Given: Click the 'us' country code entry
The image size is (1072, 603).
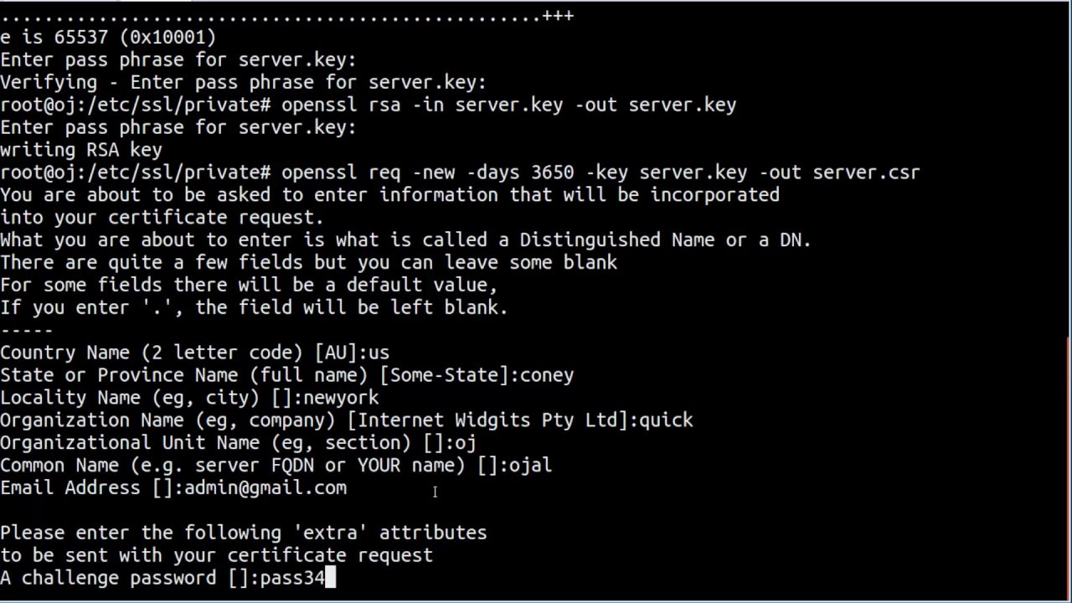Looking at the screenshot, I should [379, 353].
